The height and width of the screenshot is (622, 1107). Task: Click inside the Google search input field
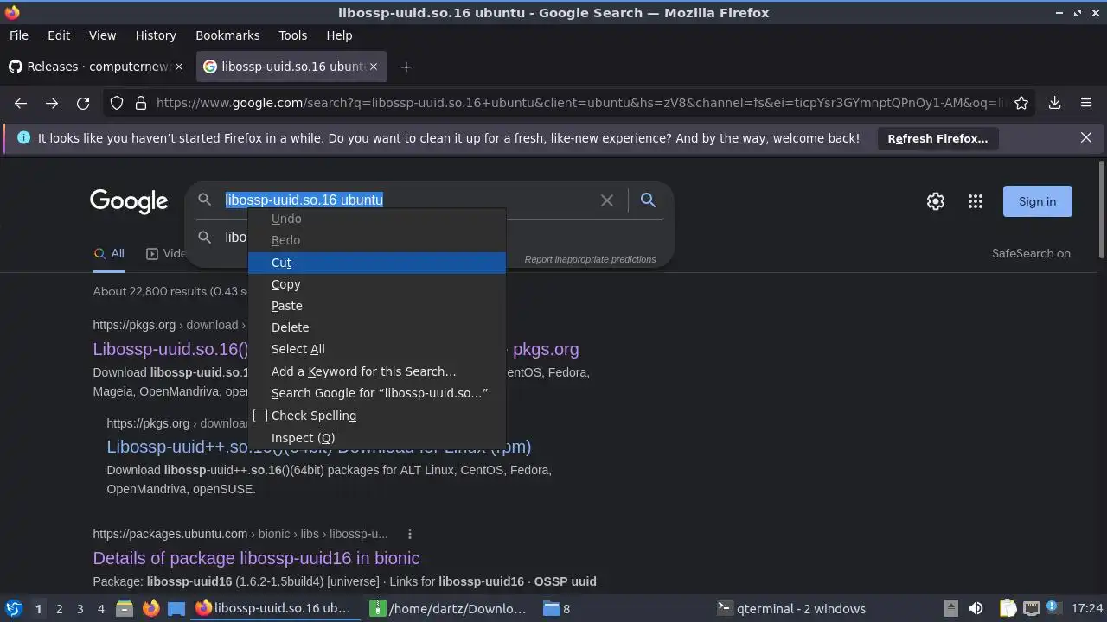click(406, 200)
